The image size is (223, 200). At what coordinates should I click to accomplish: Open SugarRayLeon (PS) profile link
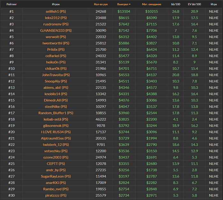(56, 176)
